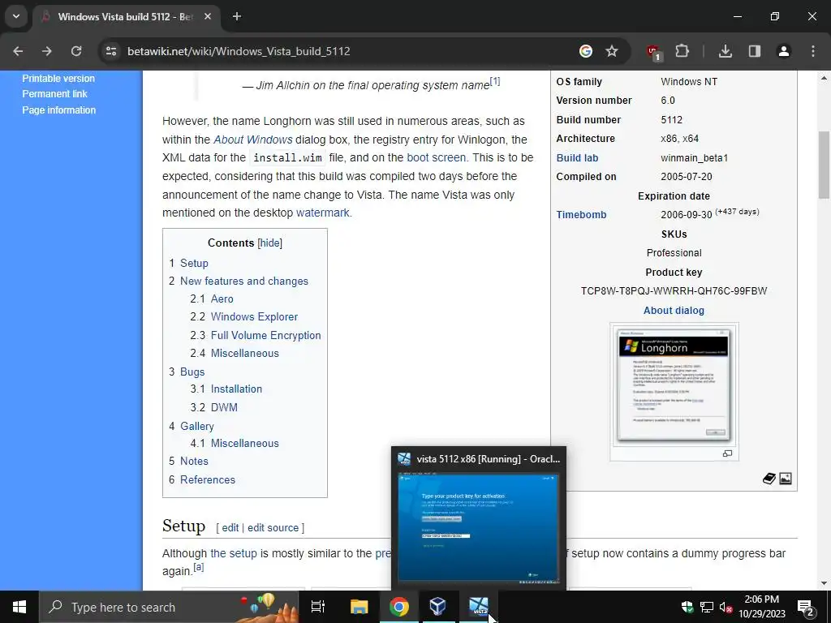View site information icon in address bar
The image size is (831, 623).
[x=111, y=51]
